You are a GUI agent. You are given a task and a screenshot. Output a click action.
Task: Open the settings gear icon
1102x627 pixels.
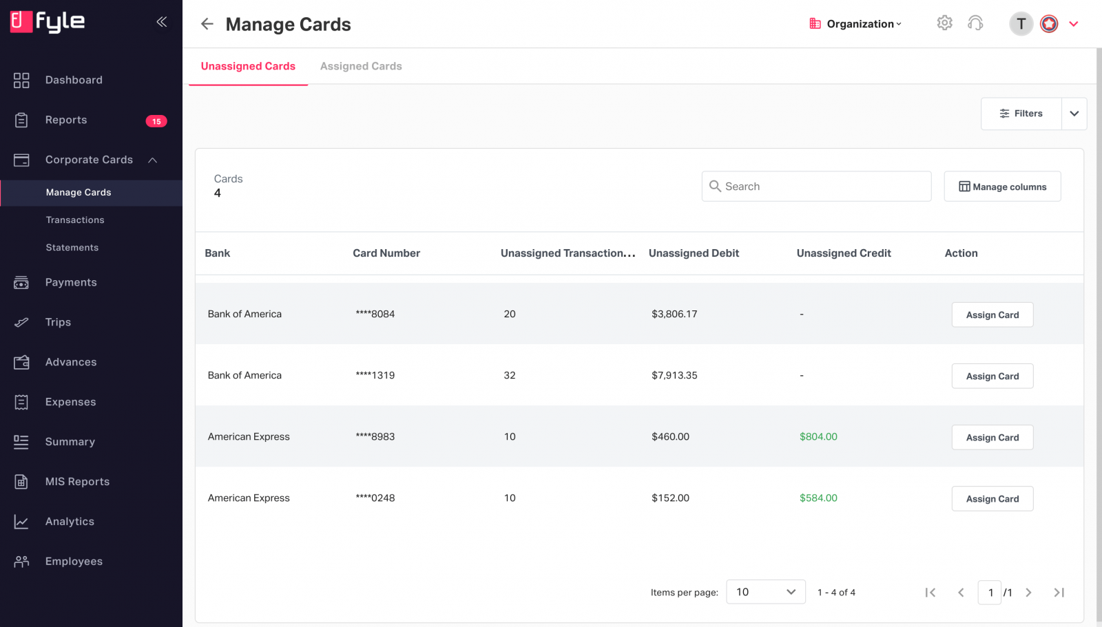click(944, 23)
